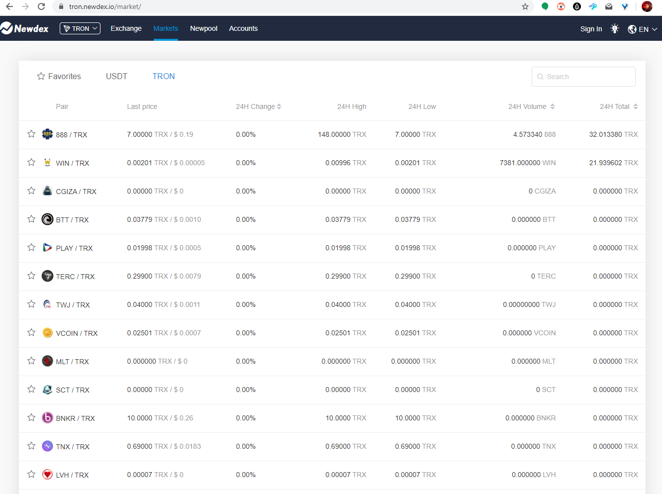The image size is (662, 494).
Task: Favorite the LVH / TRX pair star
Action: 31,474
